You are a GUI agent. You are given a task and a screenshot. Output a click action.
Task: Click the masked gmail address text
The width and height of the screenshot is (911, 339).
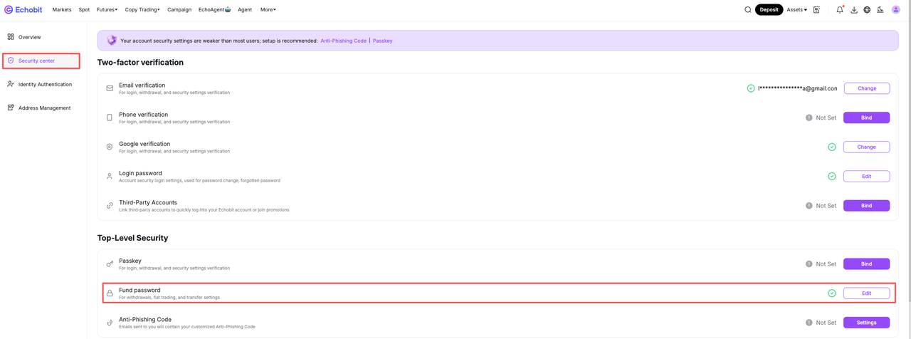(798, 88)
